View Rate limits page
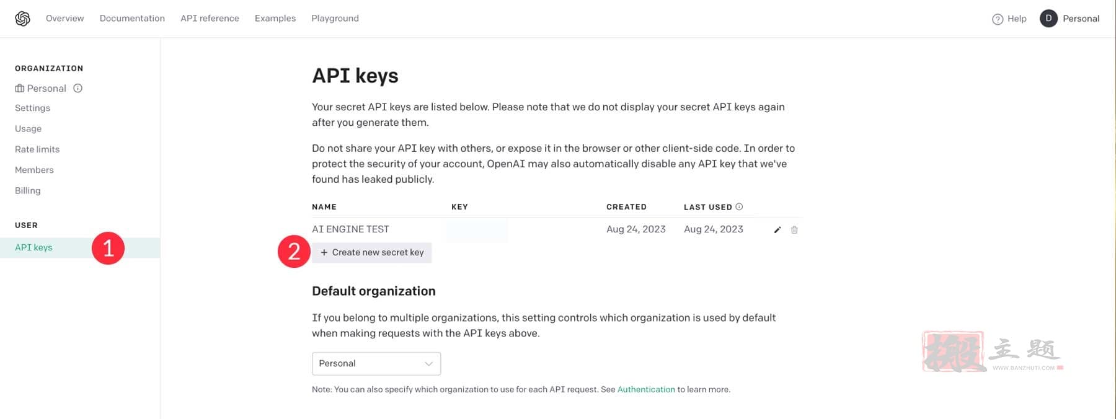1116x419 pixels. pyautogui.click(x=37, y=149)
